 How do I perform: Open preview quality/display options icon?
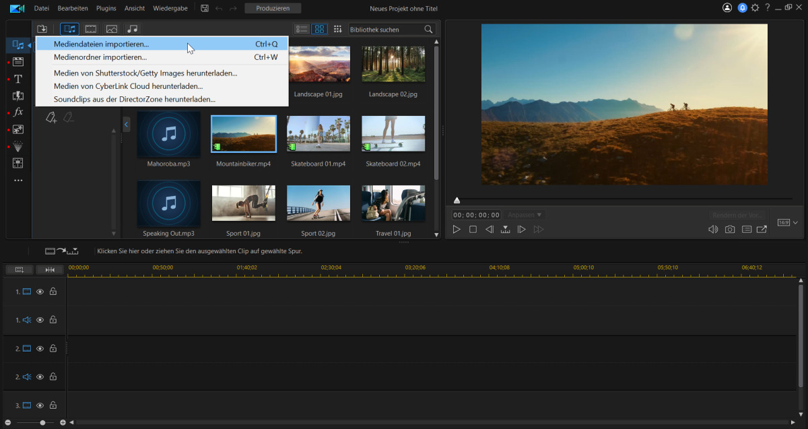click(747, 230)
